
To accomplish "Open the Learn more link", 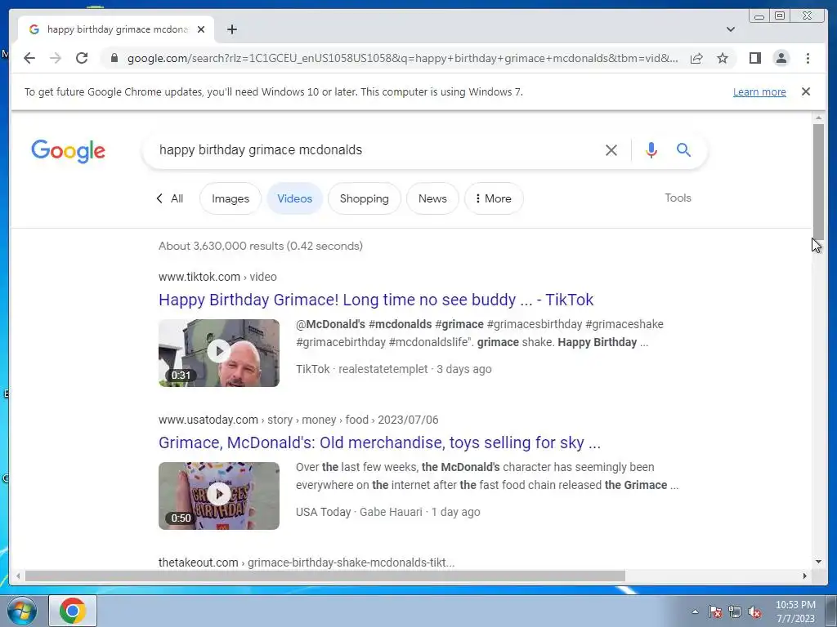I will coord(759,91).
